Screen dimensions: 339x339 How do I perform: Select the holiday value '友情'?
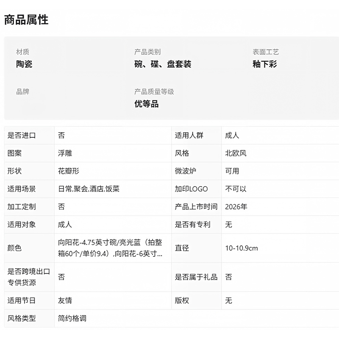click(65, 300)
